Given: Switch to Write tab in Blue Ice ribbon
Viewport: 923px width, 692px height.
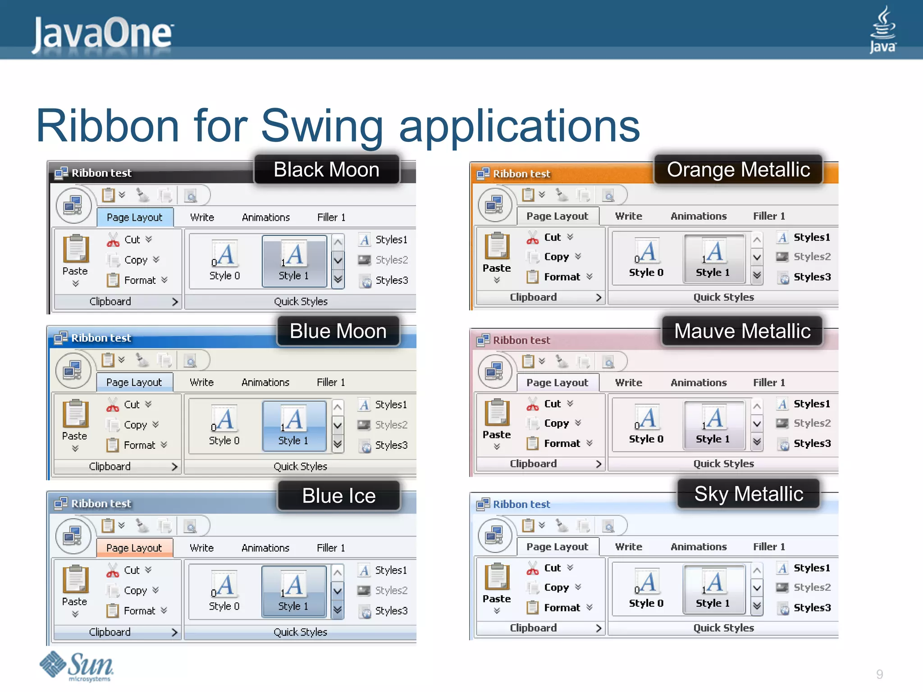Looking at the screenshot, I should click(201, 548).
